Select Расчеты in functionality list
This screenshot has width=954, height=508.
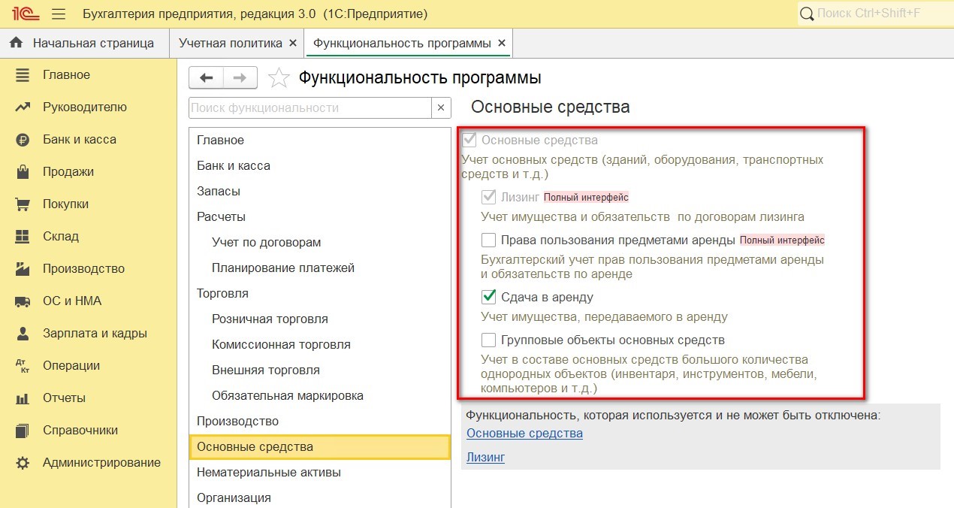320,217
